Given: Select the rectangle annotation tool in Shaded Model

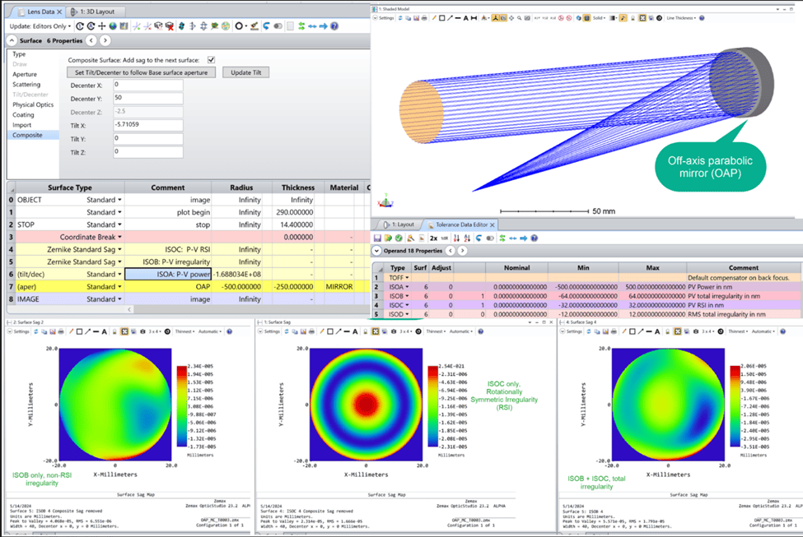Looking at the screenshot, I should [x=441, y=18].
